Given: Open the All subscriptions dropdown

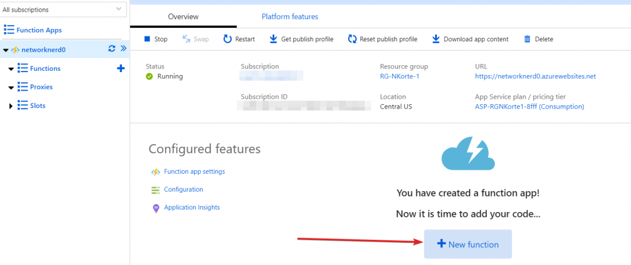Looking at the screenshot, I should click(x=63, y=9).
